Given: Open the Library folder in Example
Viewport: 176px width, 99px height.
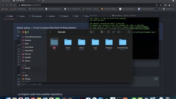Looking at the screenshot, I should (81, 42).
